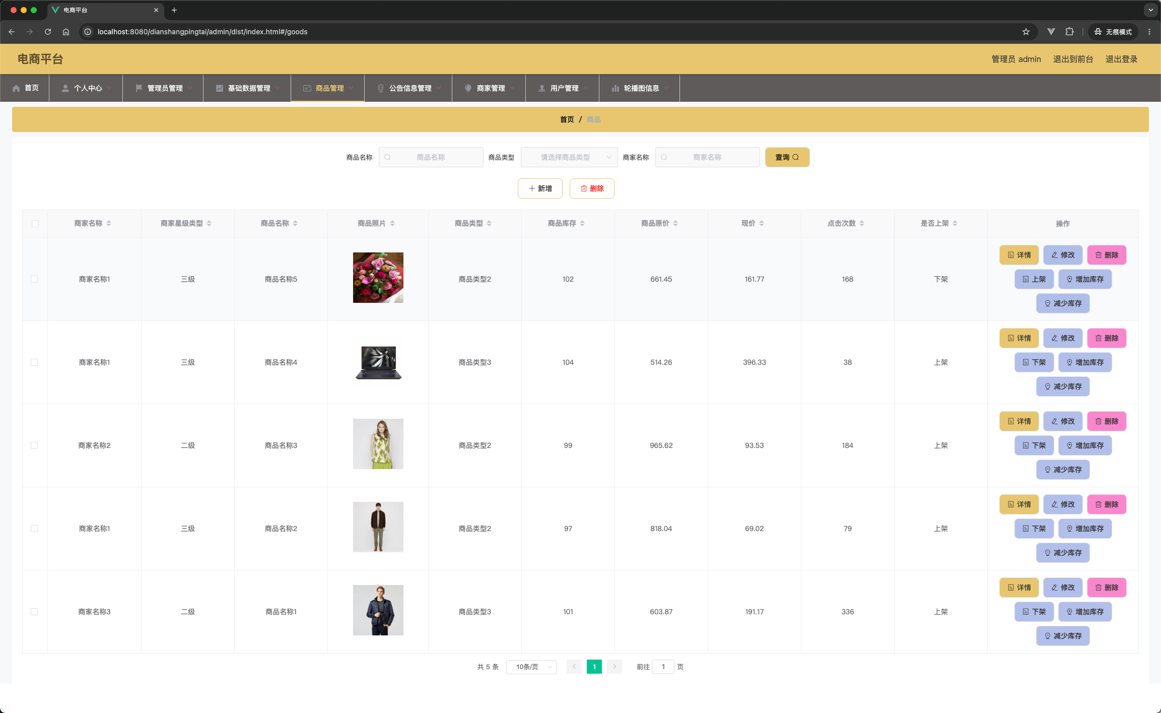Click 首页 breadcrumb link
This screenshot has height=713, width=1161.
click(x=567, y=119)
